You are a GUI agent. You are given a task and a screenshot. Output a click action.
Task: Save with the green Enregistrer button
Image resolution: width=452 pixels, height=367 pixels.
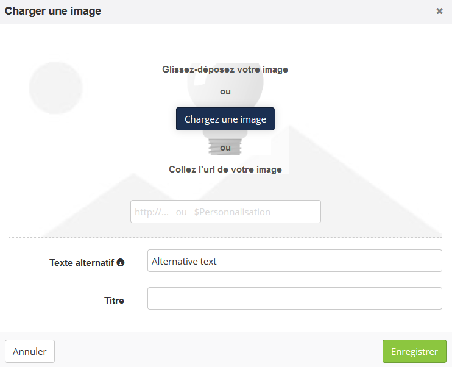point(414,351)
